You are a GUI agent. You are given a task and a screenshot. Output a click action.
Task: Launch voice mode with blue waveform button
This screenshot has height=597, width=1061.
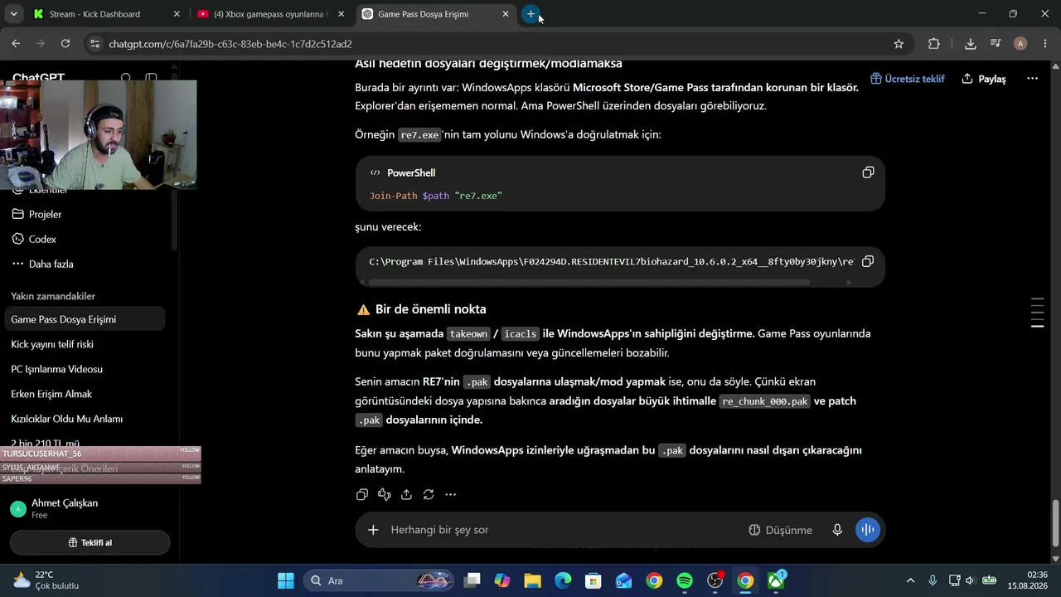click(x=868, y=530)
